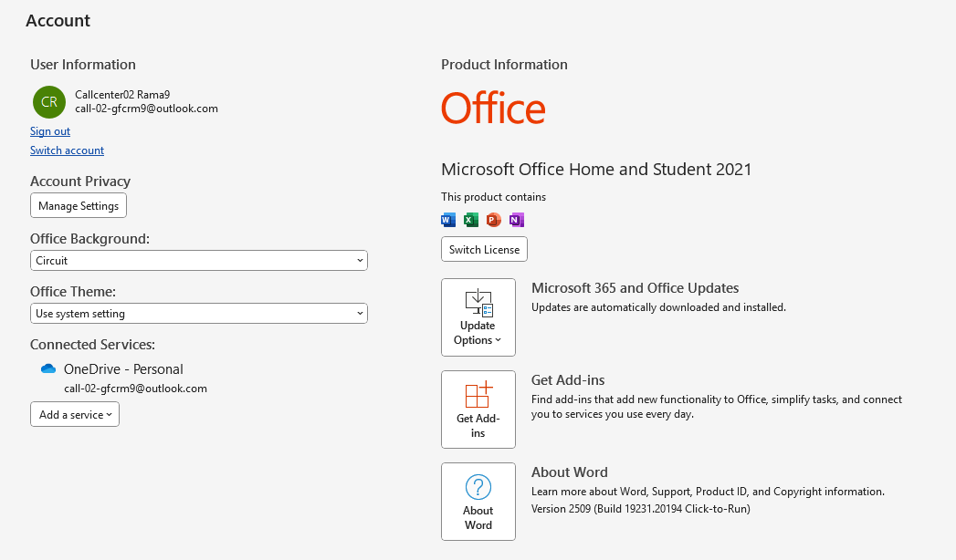This screenshot has width=956, height=560.
Task: Click the Switch account link
Action: pos(67,150)
